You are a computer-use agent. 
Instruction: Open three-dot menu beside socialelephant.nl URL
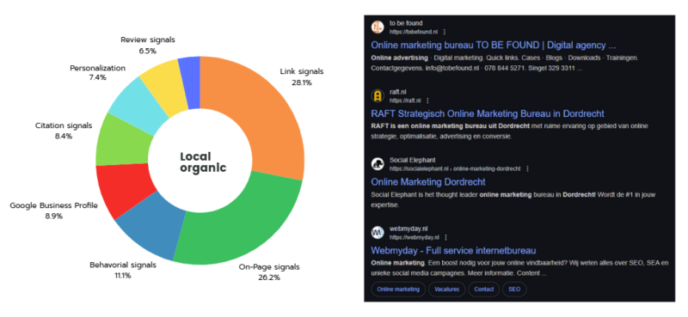pos(527,168)
